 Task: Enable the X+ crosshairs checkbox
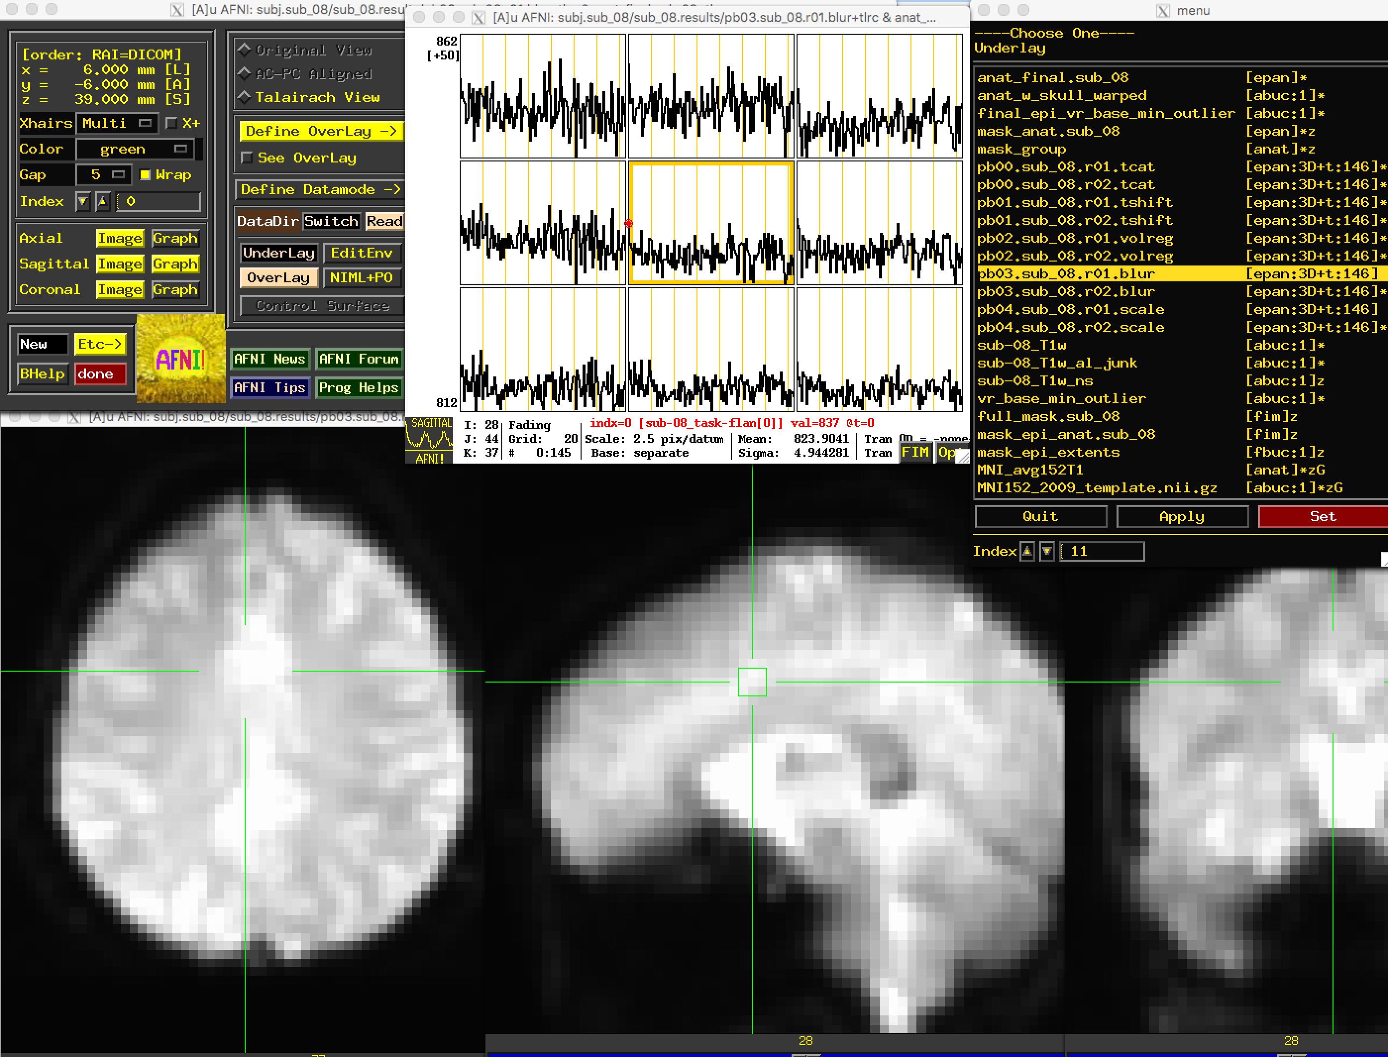(x=171, y=123)
